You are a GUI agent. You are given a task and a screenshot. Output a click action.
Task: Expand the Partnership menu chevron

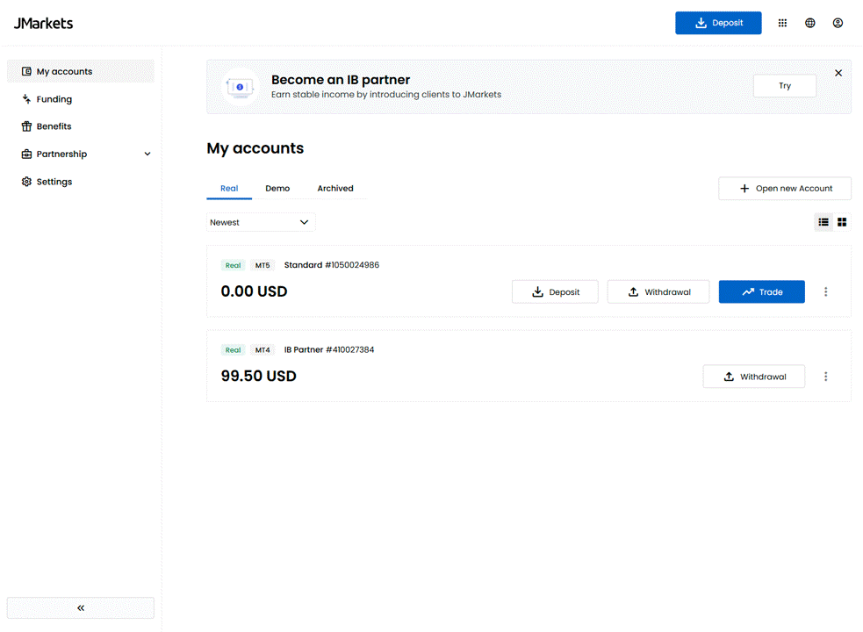pos(147,154)
